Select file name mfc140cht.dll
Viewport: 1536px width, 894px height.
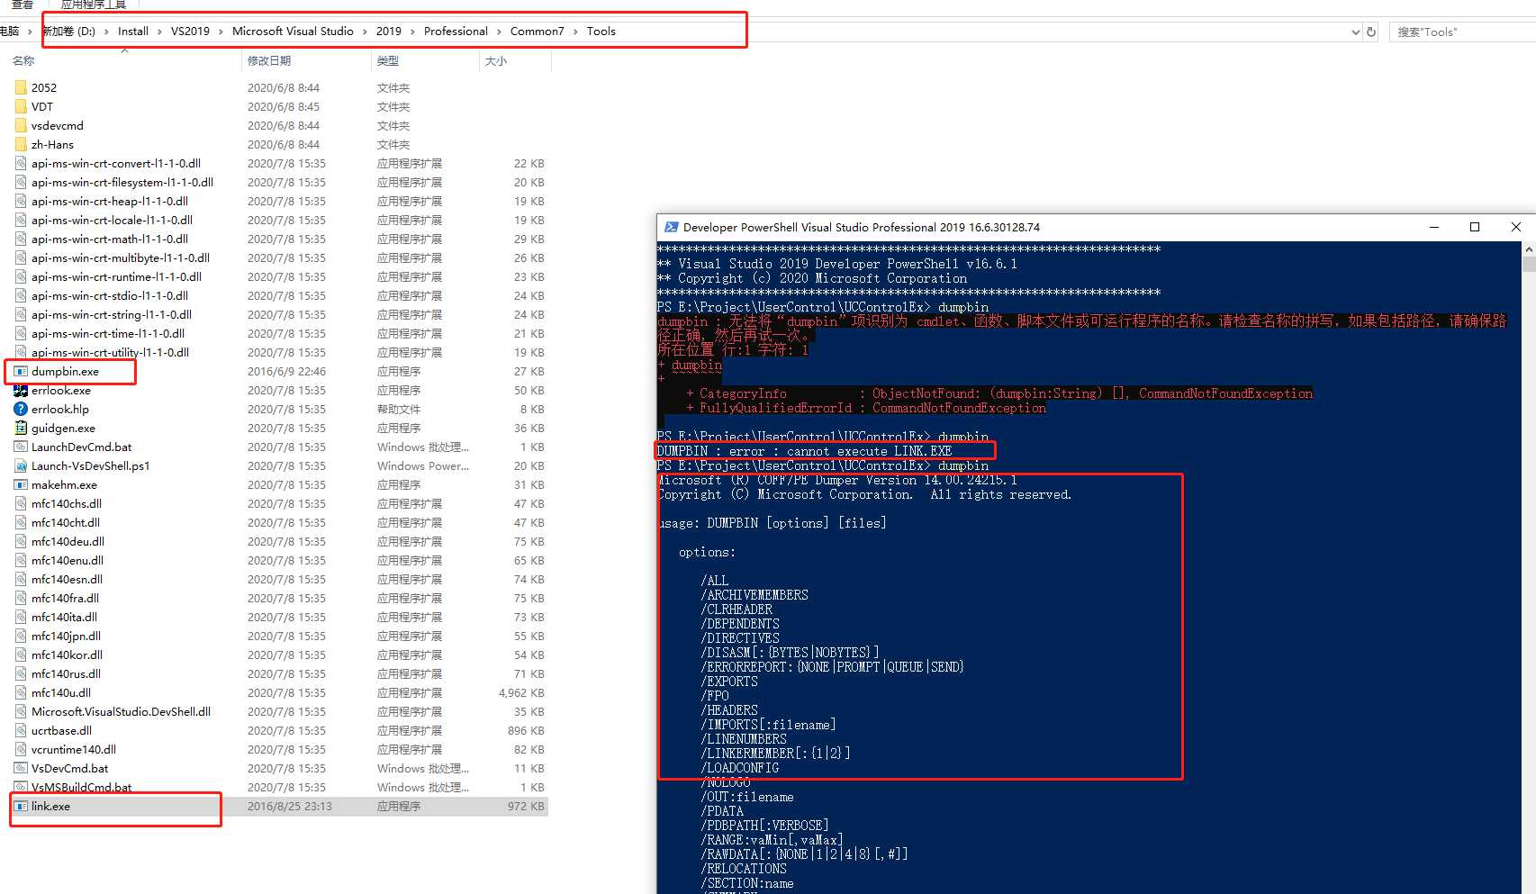pos(66,522)
